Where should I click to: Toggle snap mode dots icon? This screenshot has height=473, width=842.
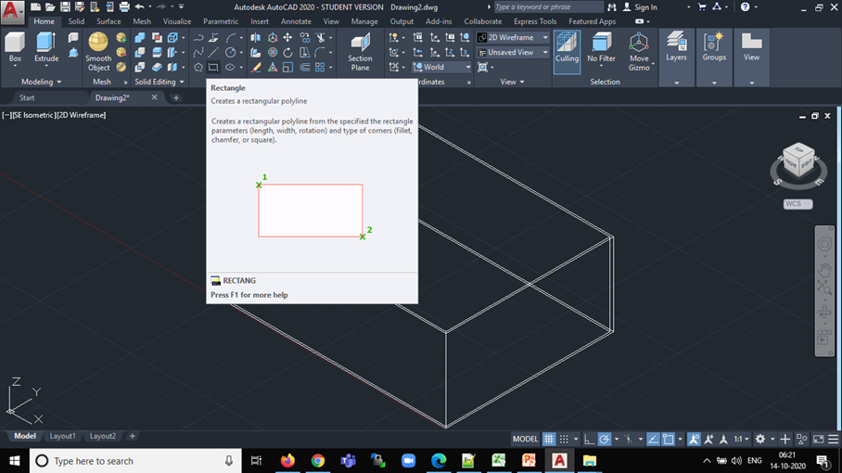[564, 440]
